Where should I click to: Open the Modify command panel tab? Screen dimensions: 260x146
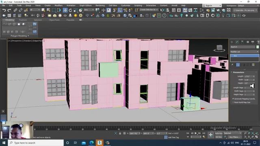point(237,42)
